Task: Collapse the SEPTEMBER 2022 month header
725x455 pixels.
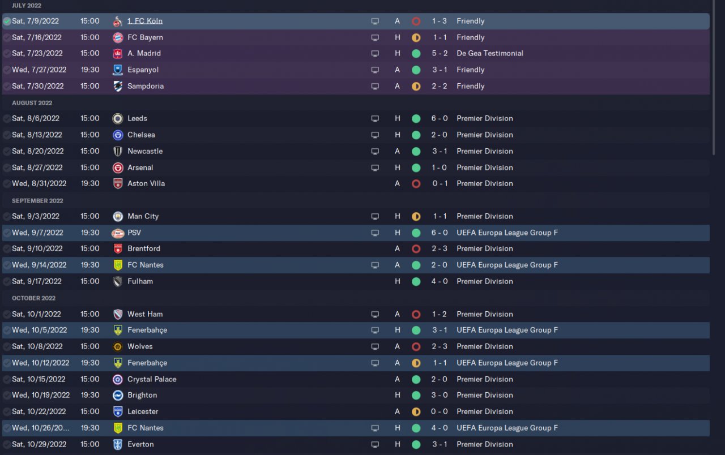Action: [37, 201]
